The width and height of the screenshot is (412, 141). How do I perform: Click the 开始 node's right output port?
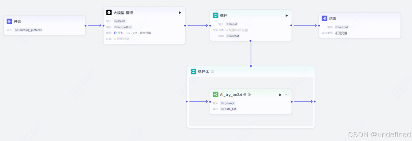[86, 25]
